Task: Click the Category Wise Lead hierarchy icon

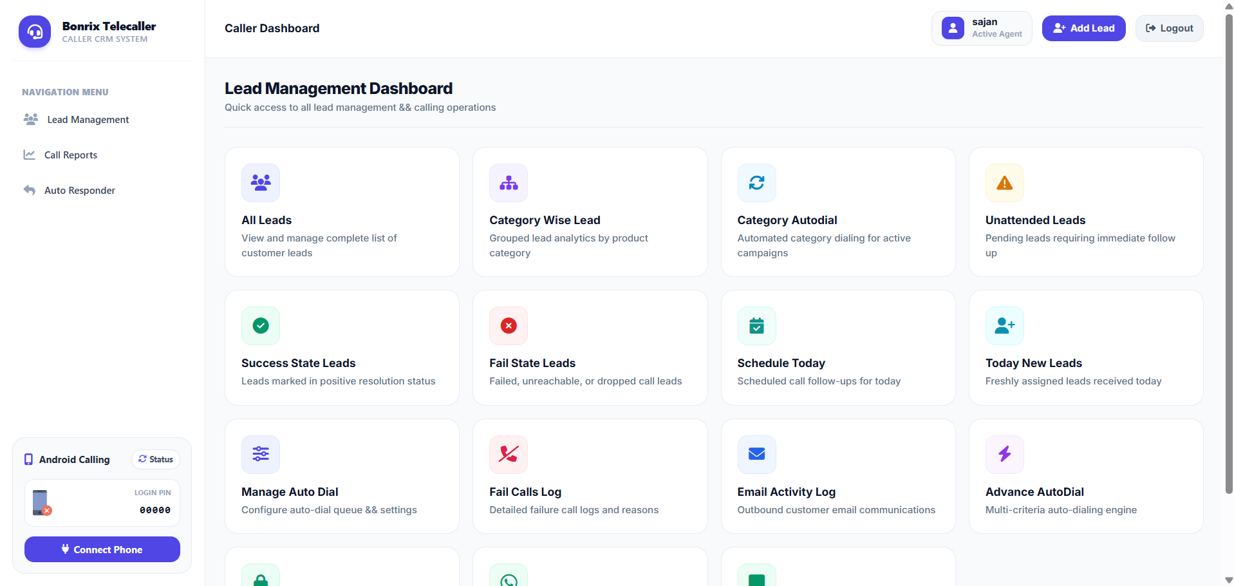Action: (509, 183)
